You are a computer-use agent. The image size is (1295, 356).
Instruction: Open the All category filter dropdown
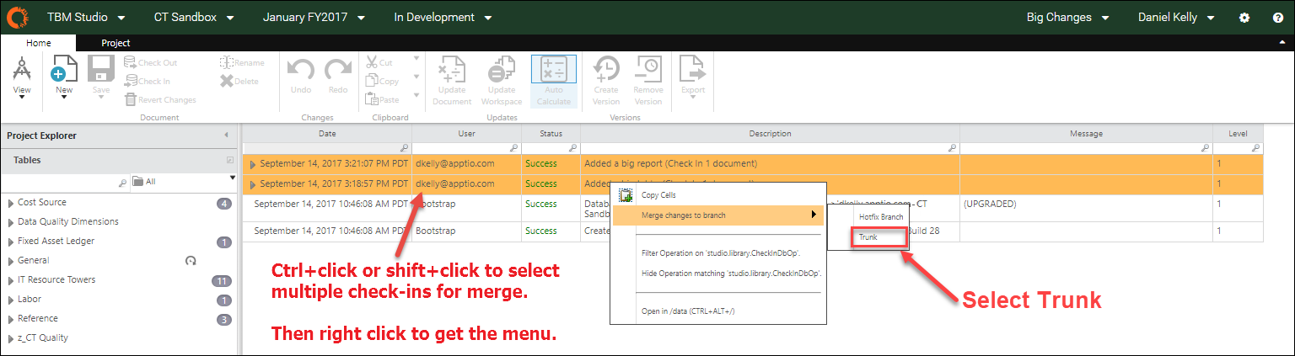pyautogui.click(x=185, y=181)
